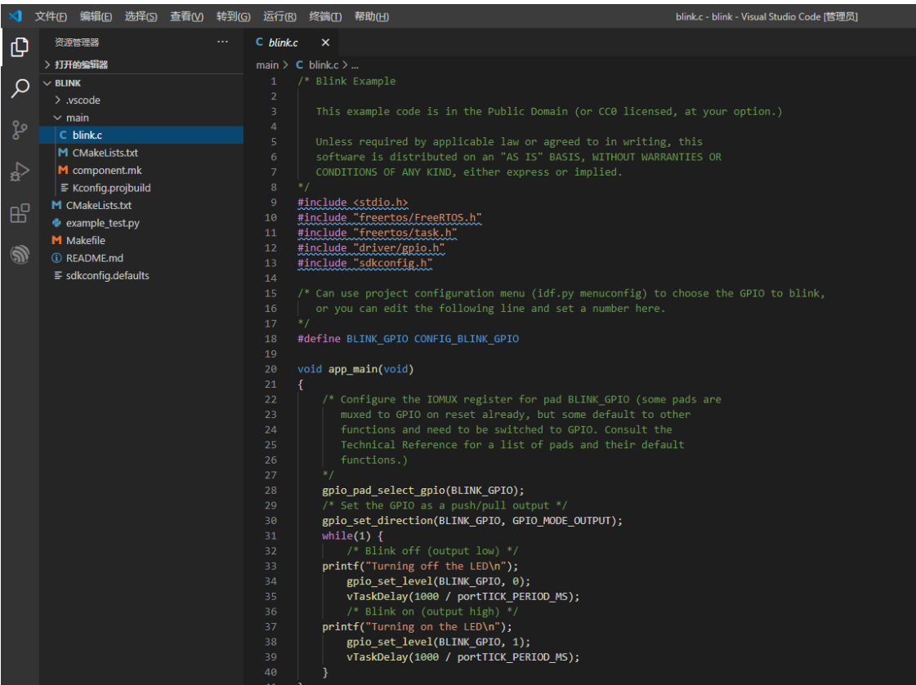Click the C file icon beside blink.c in tree
The image size is (916, 685).
pyautogui.click(x=63, y=135)
